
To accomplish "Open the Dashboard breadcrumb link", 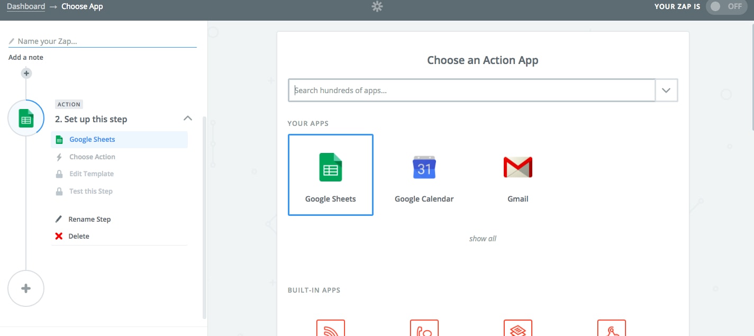I will pos(26,7).
